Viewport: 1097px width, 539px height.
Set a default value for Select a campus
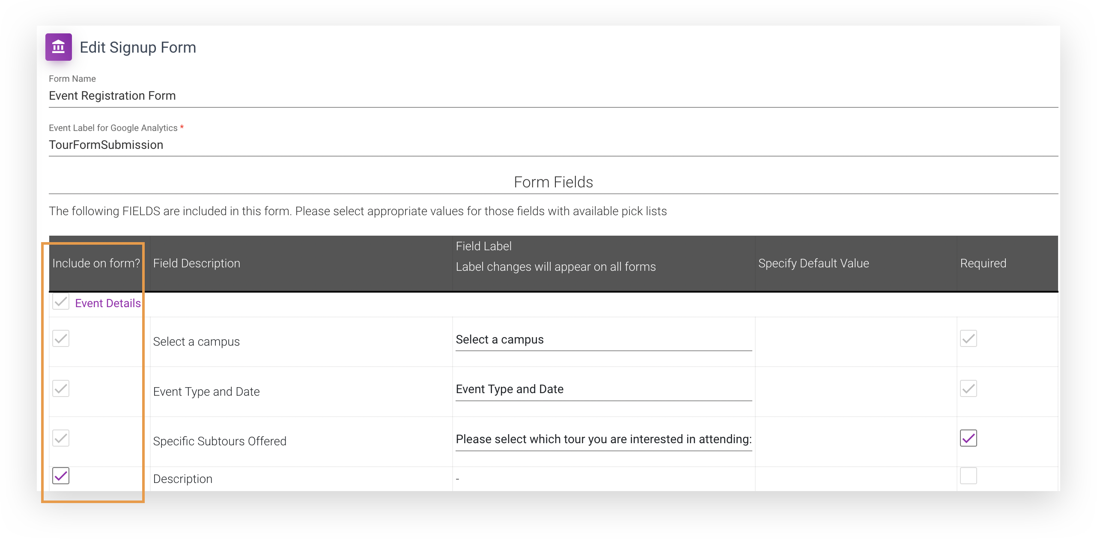click(x=852, y=340)
